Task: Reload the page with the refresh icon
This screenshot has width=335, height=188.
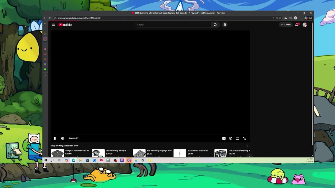Action: click(50, 18)
